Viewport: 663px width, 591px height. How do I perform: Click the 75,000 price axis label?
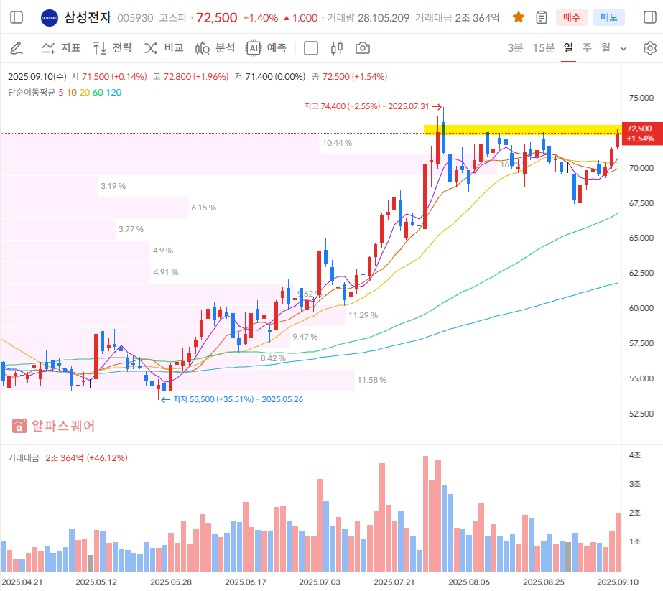(x=641, y=98)
